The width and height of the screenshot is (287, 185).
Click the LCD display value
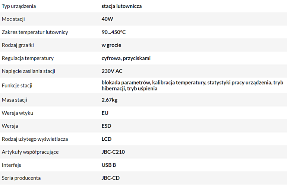[x=106, y=139]
